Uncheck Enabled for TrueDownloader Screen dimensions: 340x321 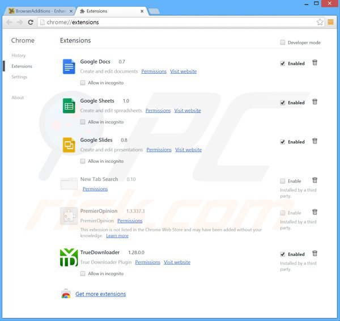coord(283,254)
